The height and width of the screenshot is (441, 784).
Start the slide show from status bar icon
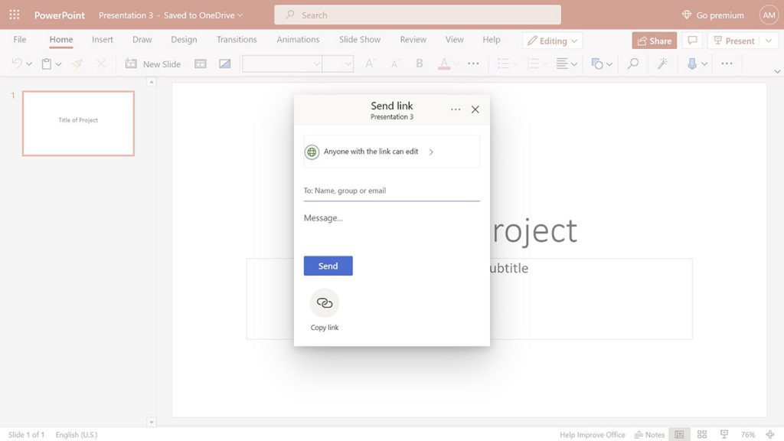pyautogui.click(x=724, y=434)
